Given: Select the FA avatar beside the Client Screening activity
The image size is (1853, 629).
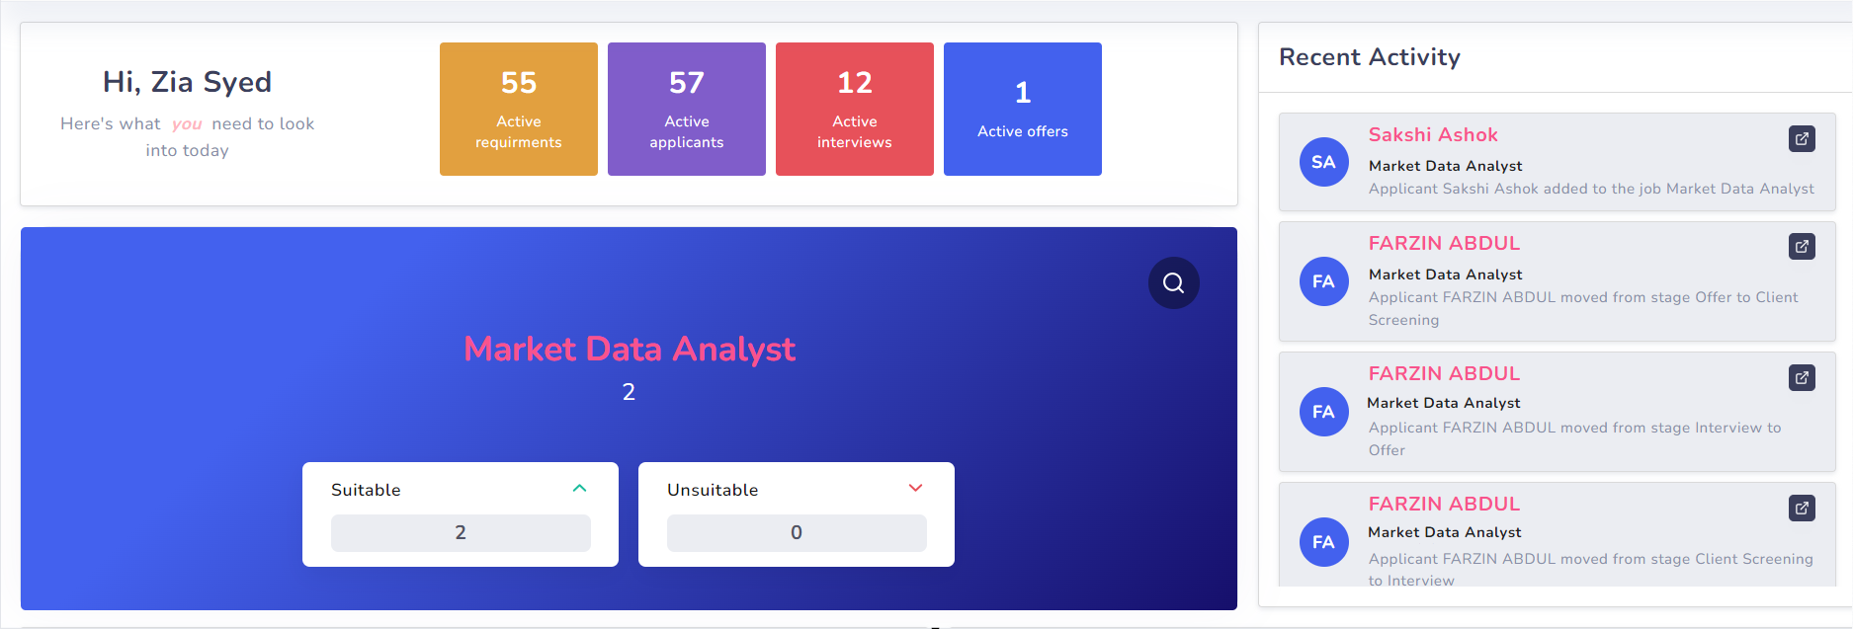Looking at the screenshot, I should (x=1323, y=542).
